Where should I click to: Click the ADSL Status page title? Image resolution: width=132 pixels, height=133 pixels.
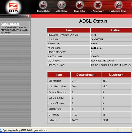click(x=93, y=21)
